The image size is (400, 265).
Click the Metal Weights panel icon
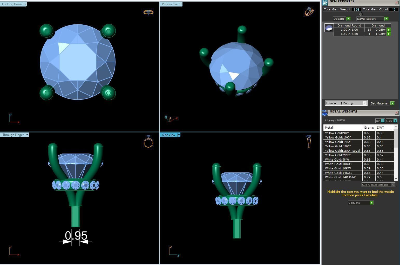coord(325,113)
